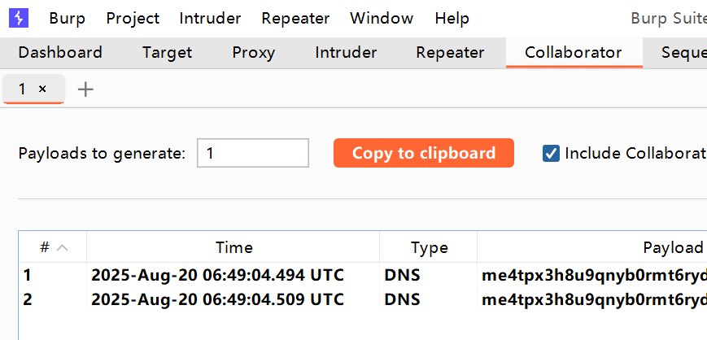This screenshot has width=707, height=340.
Task: Open the Intruder menu in menu bar
Action: click(x=210, y=19)
